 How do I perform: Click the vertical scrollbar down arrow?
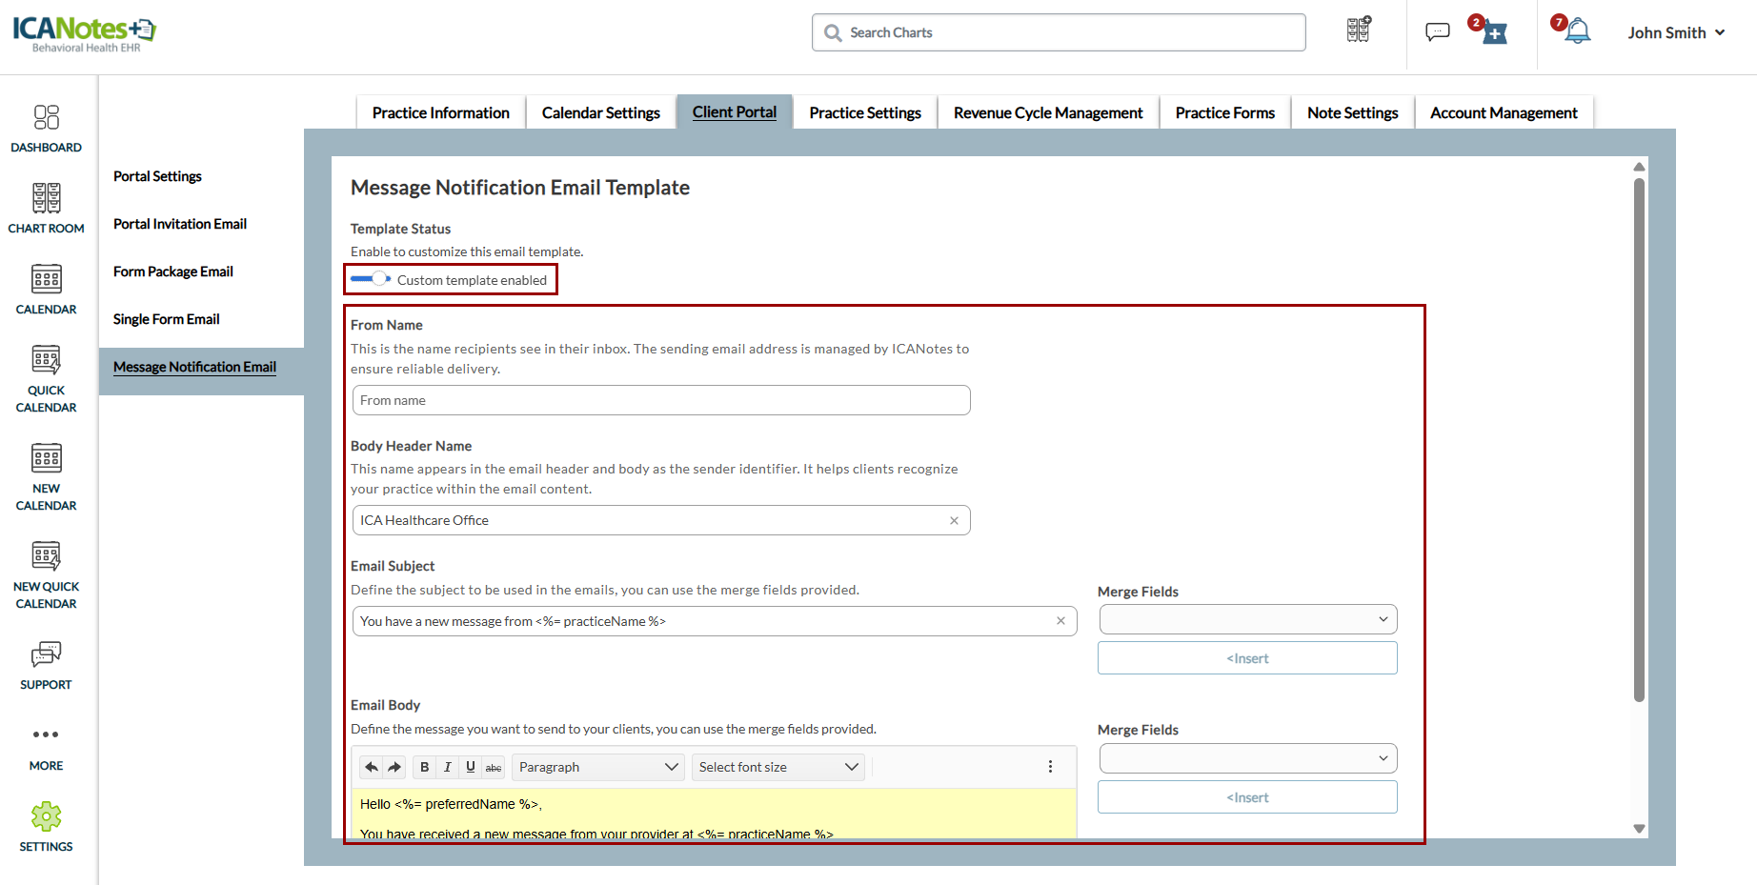(1639, 828)
